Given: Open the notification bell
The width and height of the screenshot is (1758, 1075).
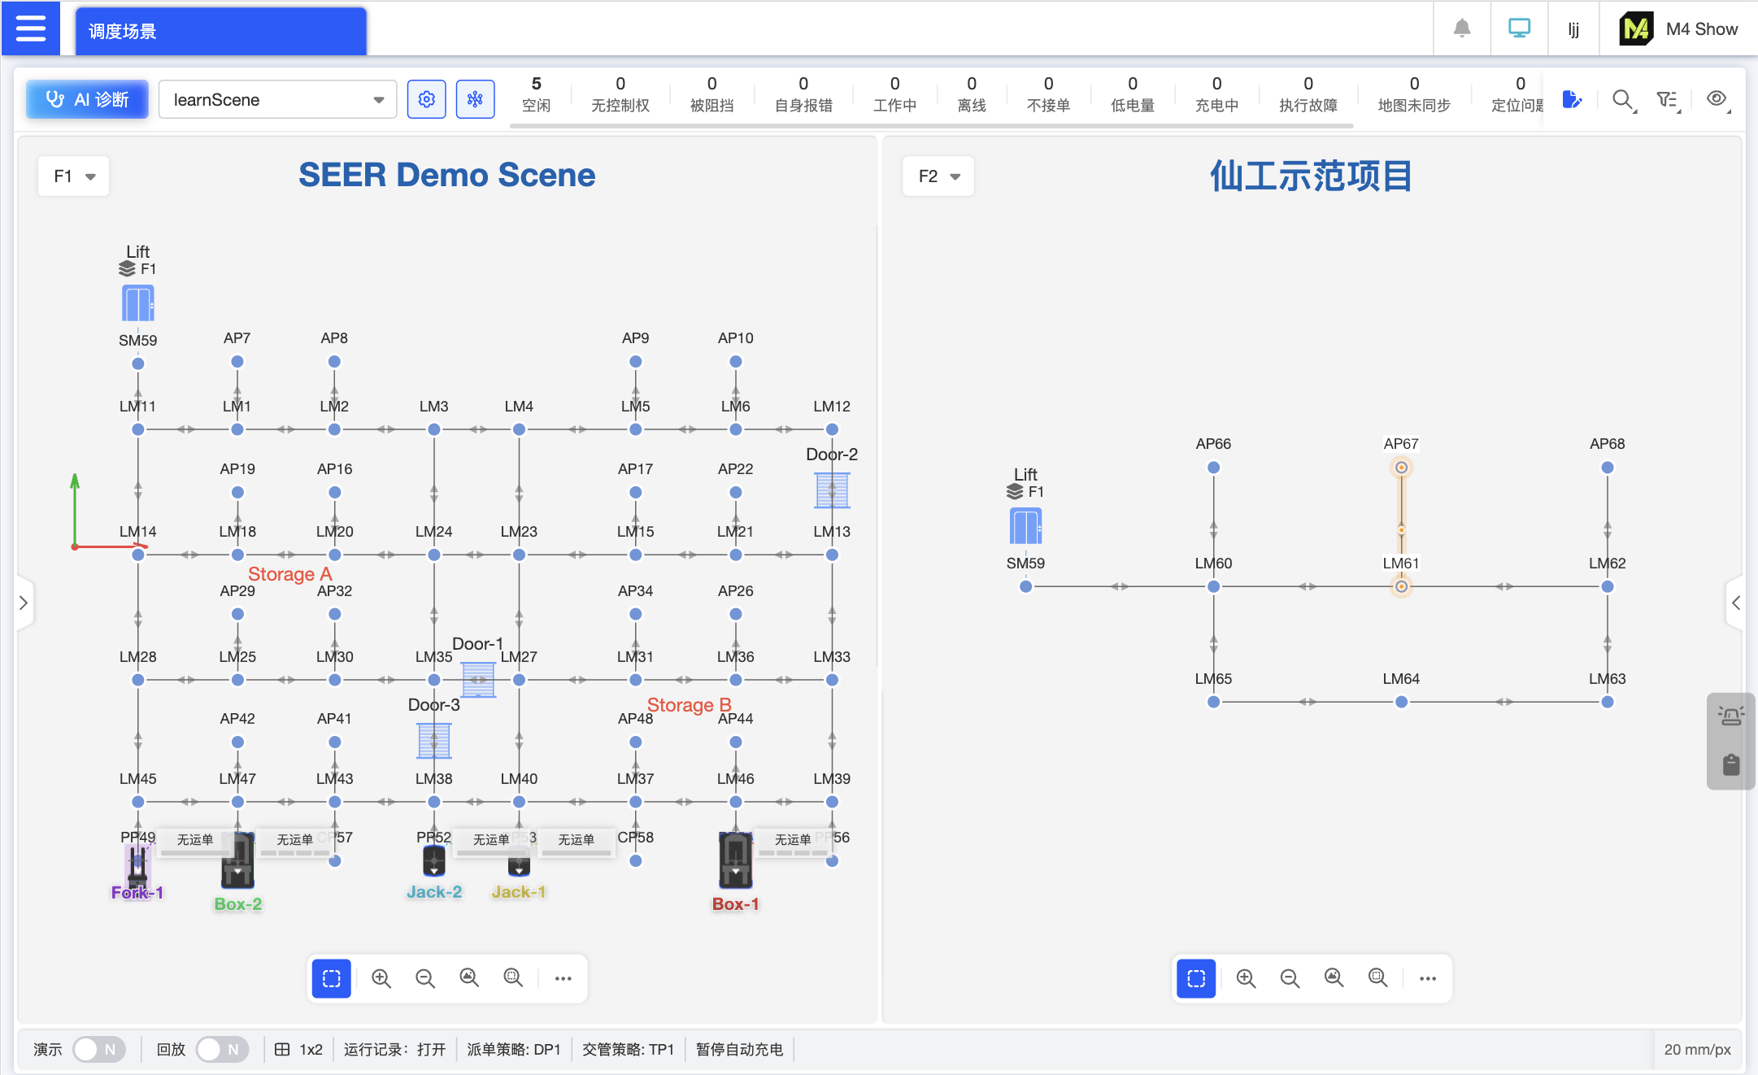Looking at the screenshot, I should click(1461, 28).
